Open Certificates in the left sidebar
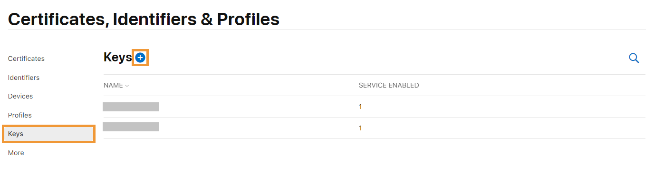This screenshot has width=664, height=177. (26, 59)
